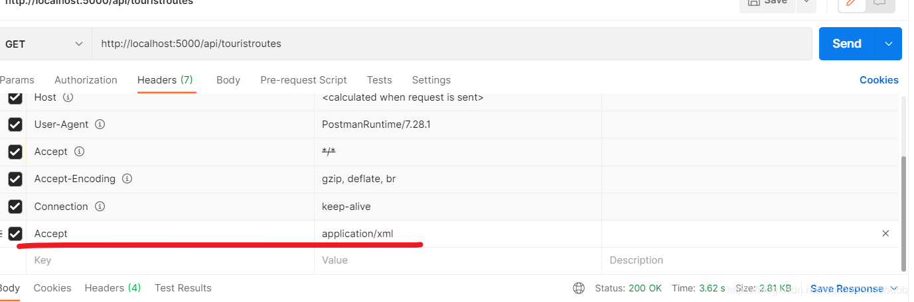This screenshot has height=302, width=914.
Task: Click info icon next to User-Agent
Action: pos(100,125)
